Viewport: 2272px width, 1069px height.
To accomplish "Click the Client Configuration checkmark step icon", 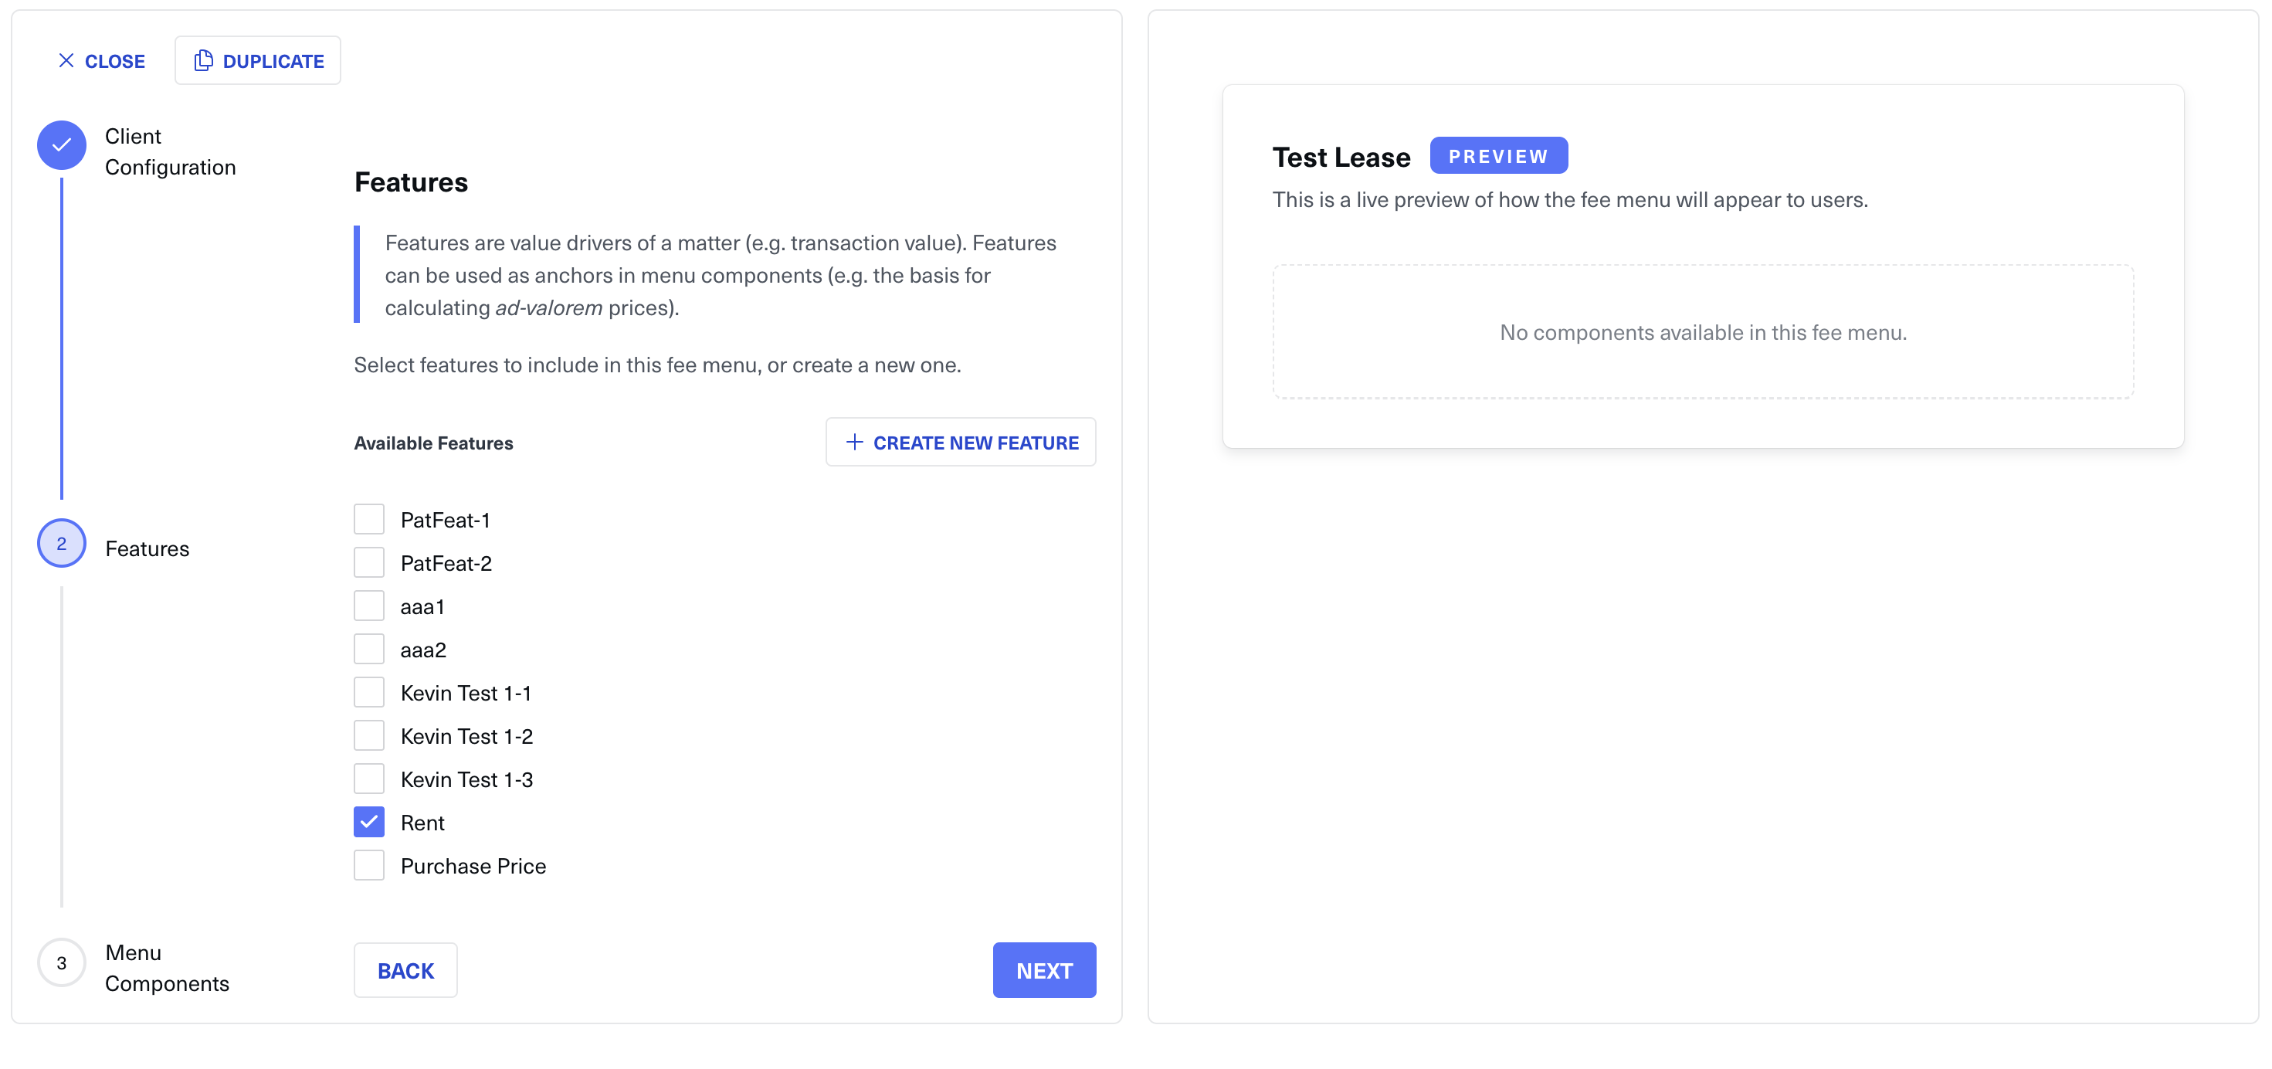I will [62, 145].
